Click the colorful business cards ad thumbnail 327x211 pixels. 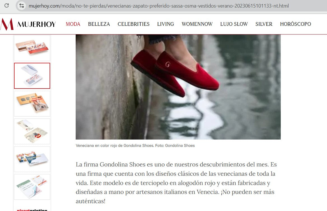tap(32, 48)
